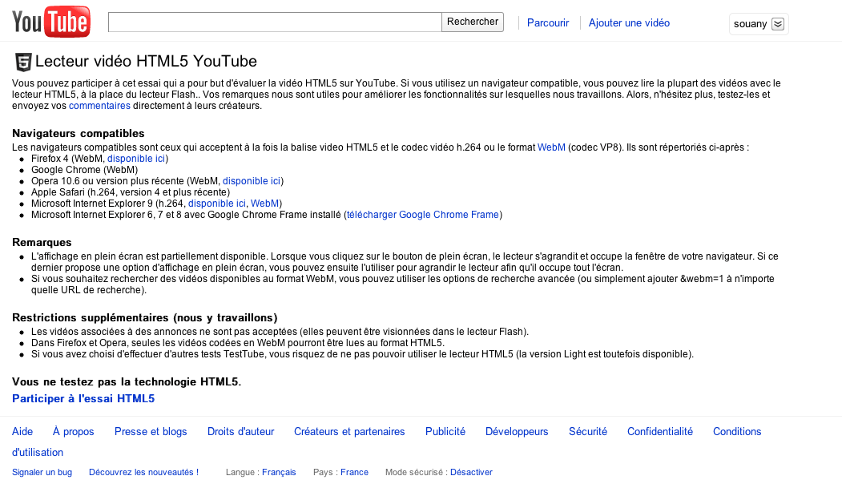
Task: Open the Publicité footer link
Action: (445, 432)
